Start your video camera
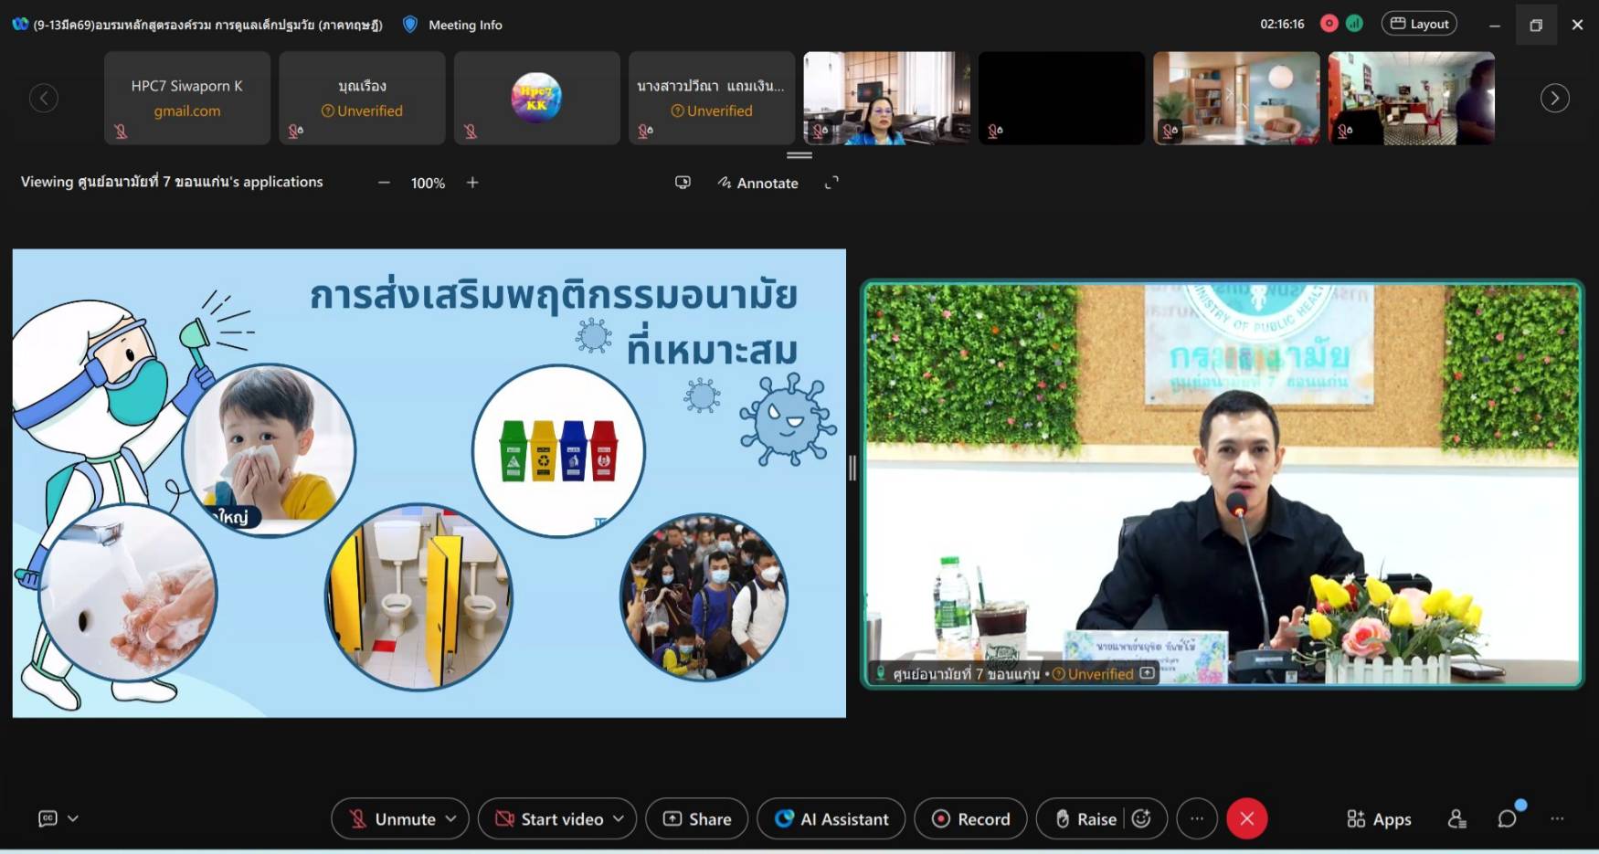The height and width of the screenshot is (854, 1599). coord(549,818)
